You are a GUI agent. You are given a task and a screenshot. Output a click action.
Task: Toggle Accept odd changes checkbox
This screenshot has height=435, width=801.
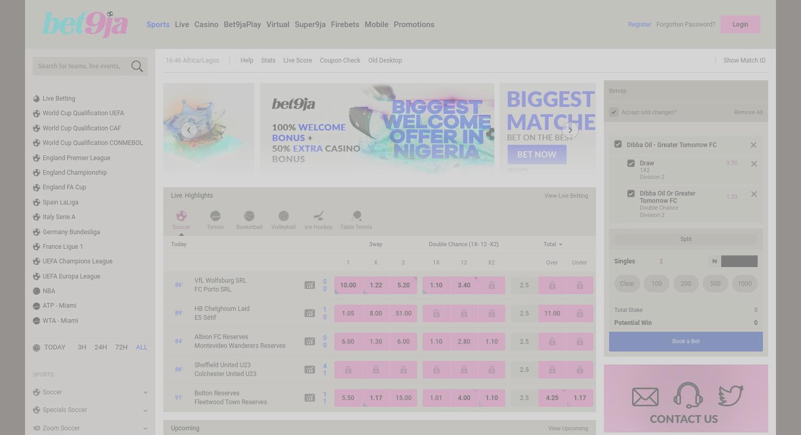614,112
